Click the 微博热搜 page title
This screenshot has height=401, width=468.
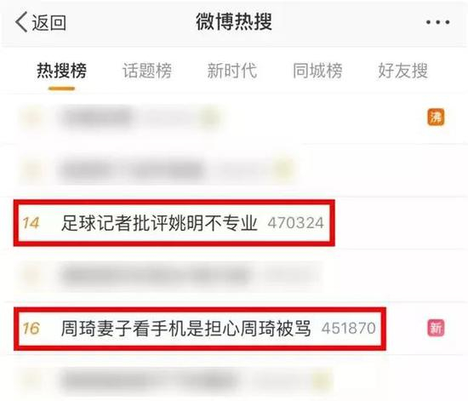click(234, 22)
